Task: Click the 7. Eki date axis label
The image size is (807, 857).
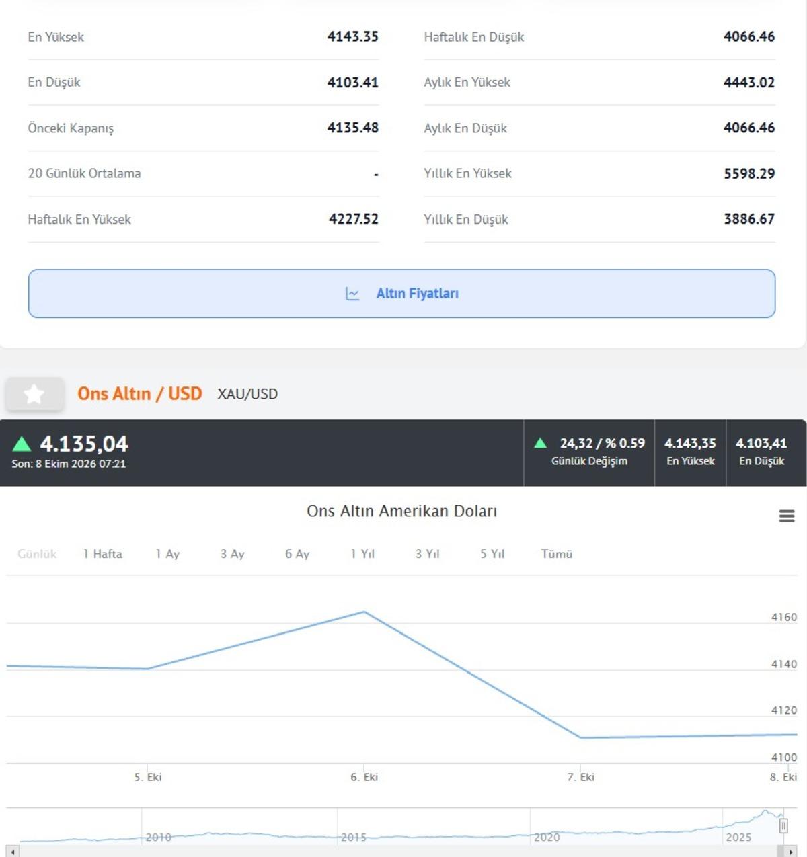Action: pos(581,777)
